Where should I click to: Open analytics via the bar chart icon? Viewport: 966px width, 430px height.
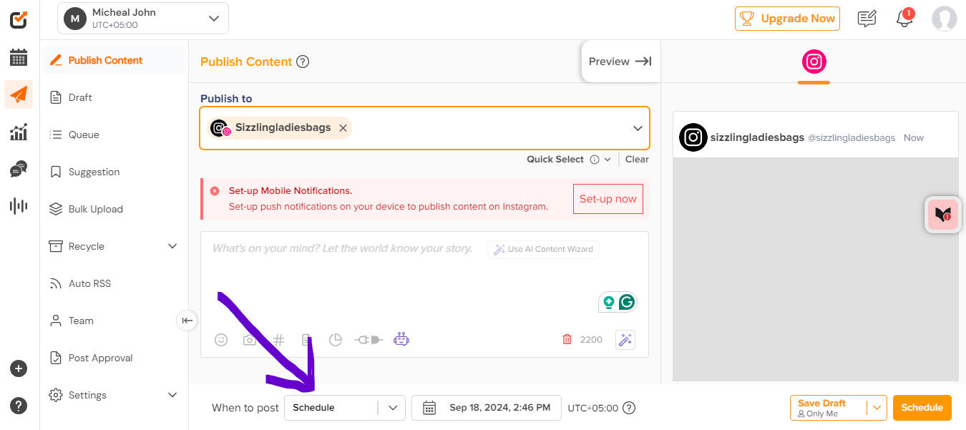pyautogui.click(x=19, y=132)
